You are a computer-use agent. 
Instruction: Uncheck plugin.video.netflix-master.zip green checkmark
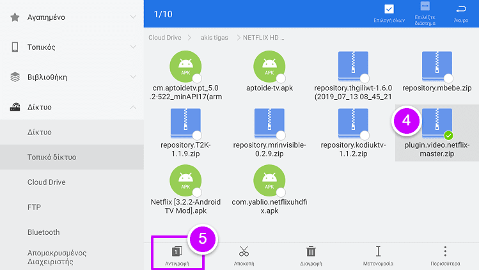pos(448,135)
